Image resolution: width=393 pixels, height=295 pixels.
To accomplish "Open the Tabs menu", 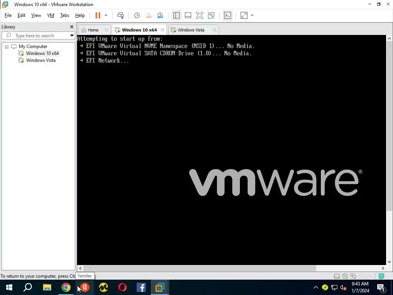I will click(x=64, y=15).
